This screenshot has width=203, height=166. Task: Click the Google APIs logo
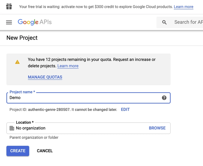tap(35, 22)
